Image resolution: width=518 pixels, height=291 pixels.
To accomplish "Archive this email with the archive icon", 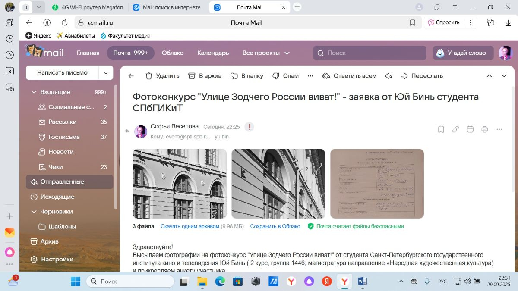I will 192,76.
